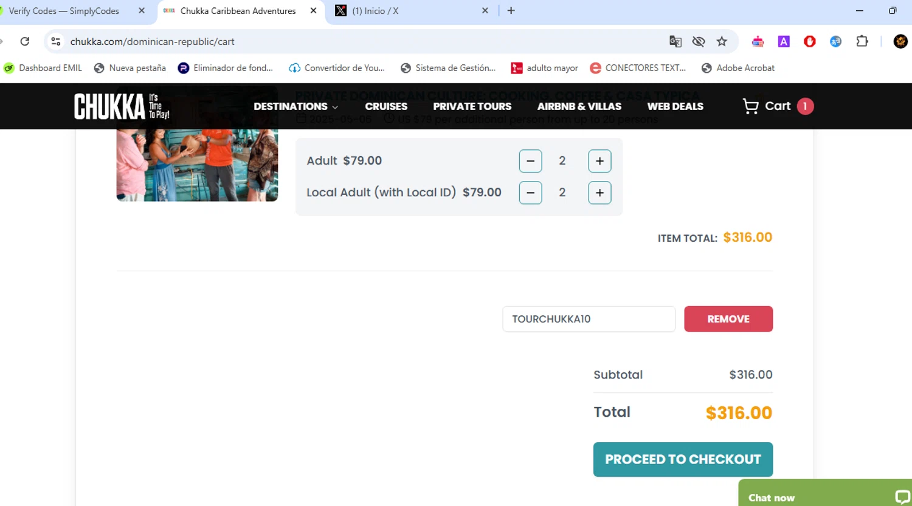Open CONECTORES TEXT... bookmark
This screenshot has width=912, height=506.
coord(638,68)
